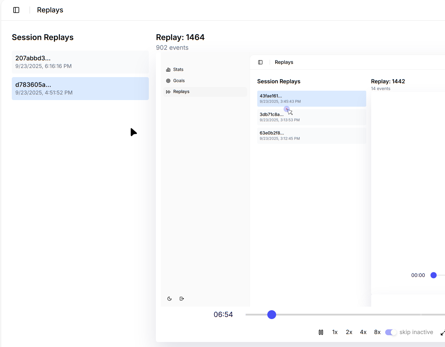Image resolution: width=445 pixels, height=347 pixels.
Task: Click the Stats bar chart icon
Action: coord(168,70)
